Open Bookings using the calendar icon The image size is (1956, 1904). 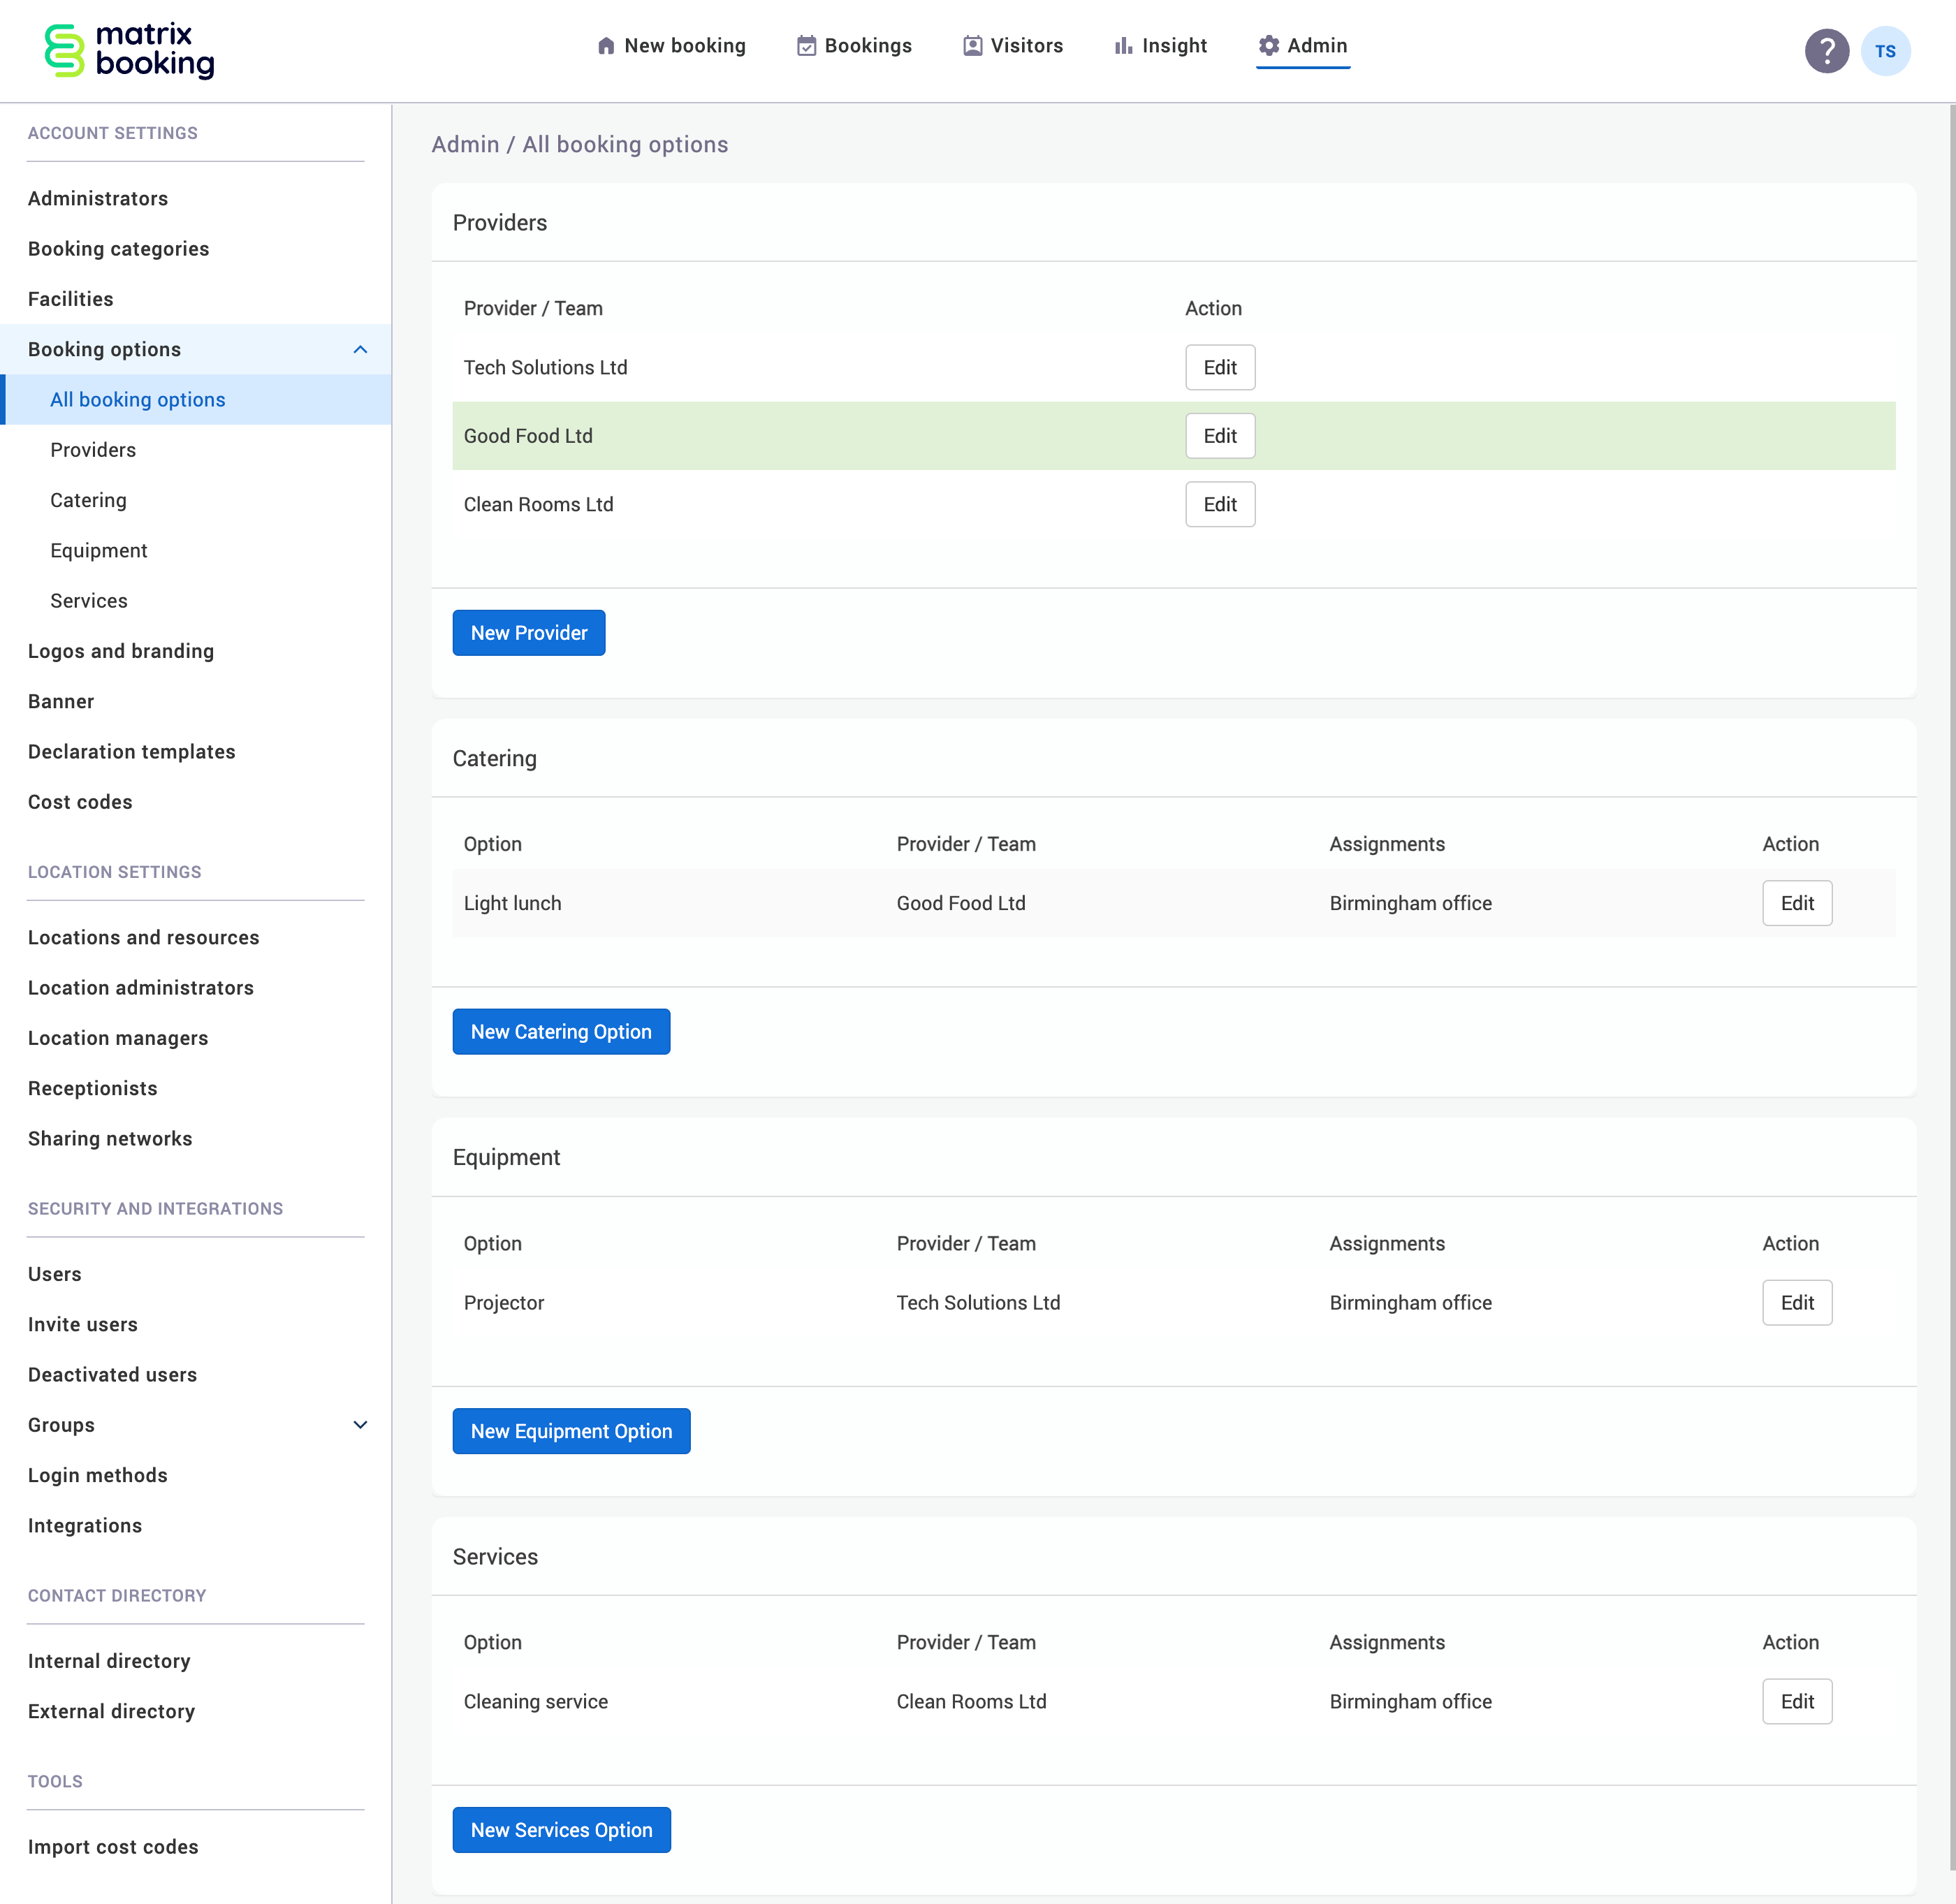click(806, 45)
